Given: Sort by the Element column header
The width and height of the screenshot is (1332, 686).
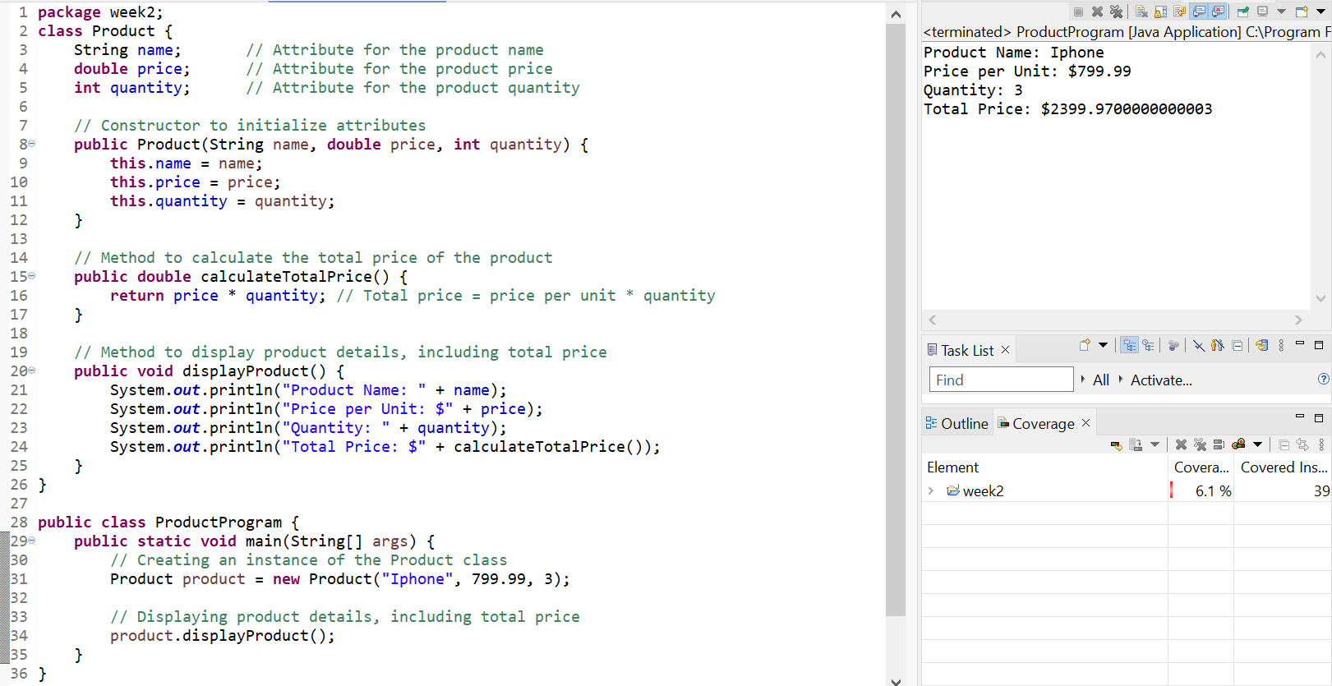Looking at the screenshot, I should tap(1044, 467).
